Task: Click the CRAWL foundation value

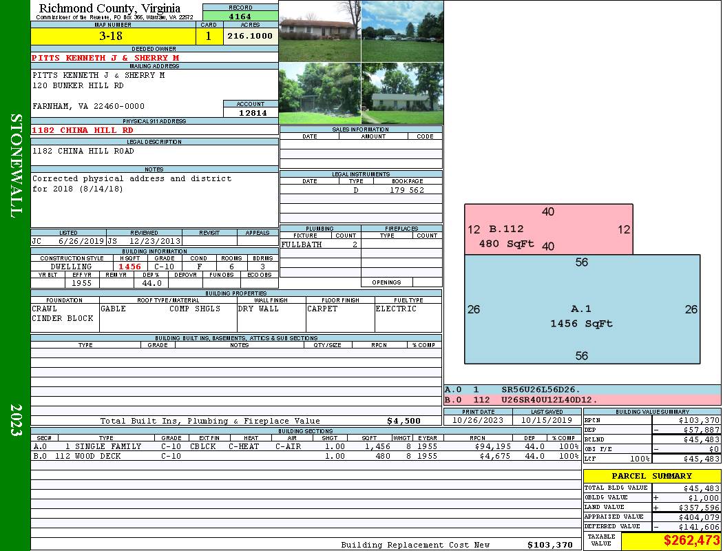Action: click(44, 309)
